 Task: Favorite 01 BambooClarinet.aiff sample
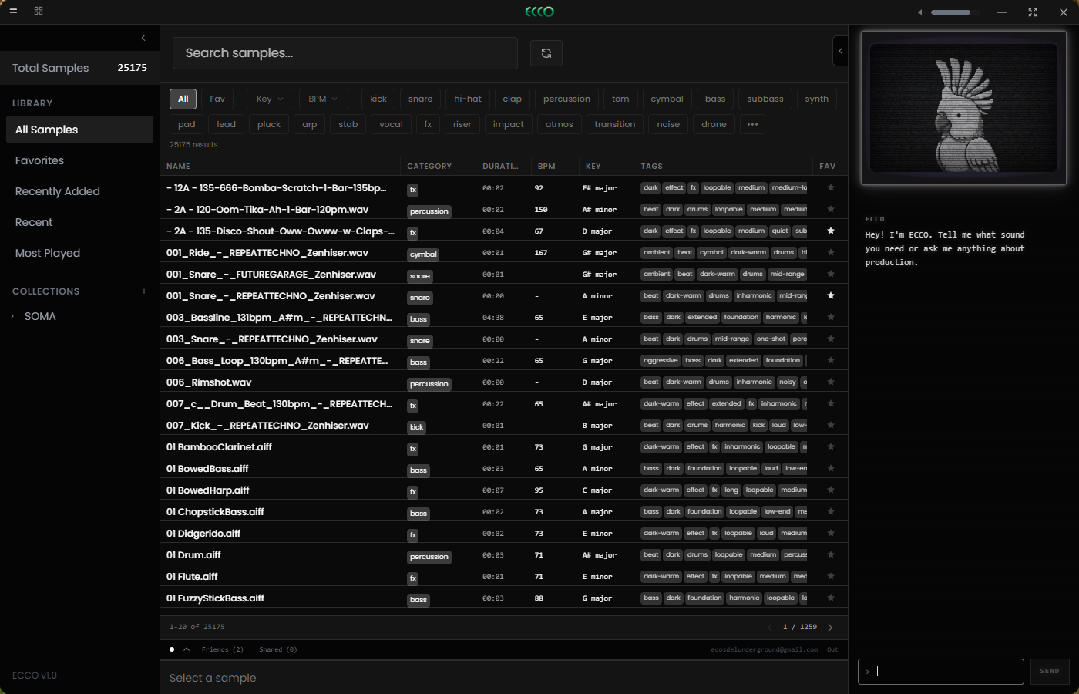pyautogui.click(x=830, y=446)
